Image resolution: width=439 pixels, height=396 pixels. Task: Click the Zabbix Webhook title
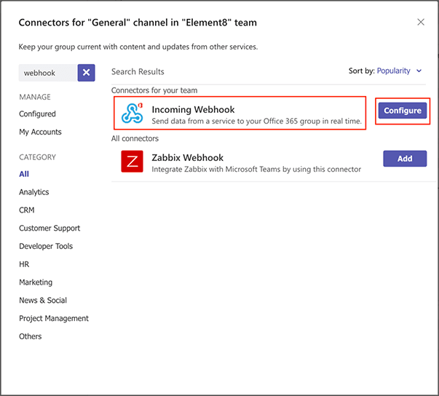(188, 157)
